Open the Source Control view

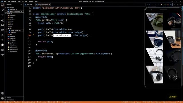pos(3,15)
